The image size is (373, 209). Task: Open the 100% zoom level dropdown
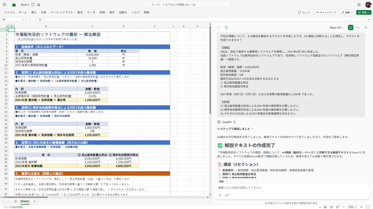(x=352, y=207)
